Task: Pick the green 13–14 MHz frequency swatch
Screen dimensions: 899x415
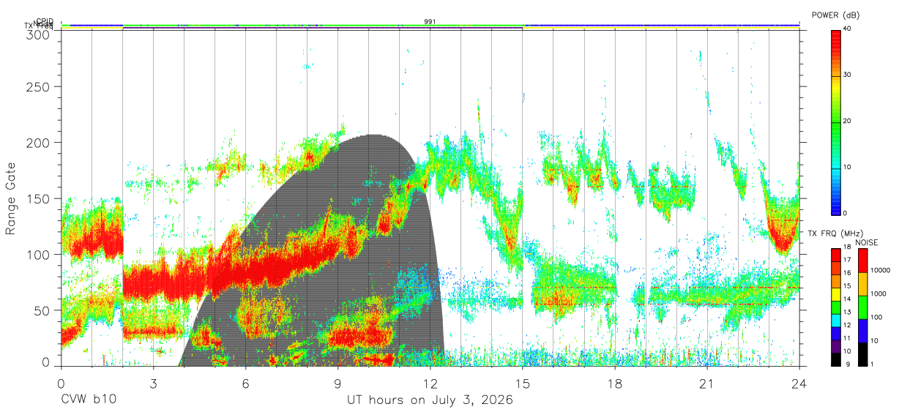Action: click(x=836, y=306)
